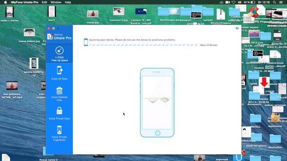Open Erase Private Fragments section

click(x=59, y=133)
